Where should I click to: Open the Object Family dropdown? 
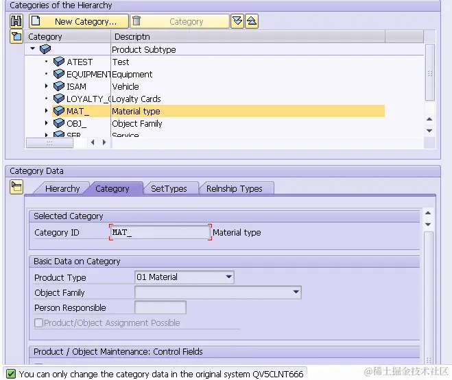tap(296, 292)
